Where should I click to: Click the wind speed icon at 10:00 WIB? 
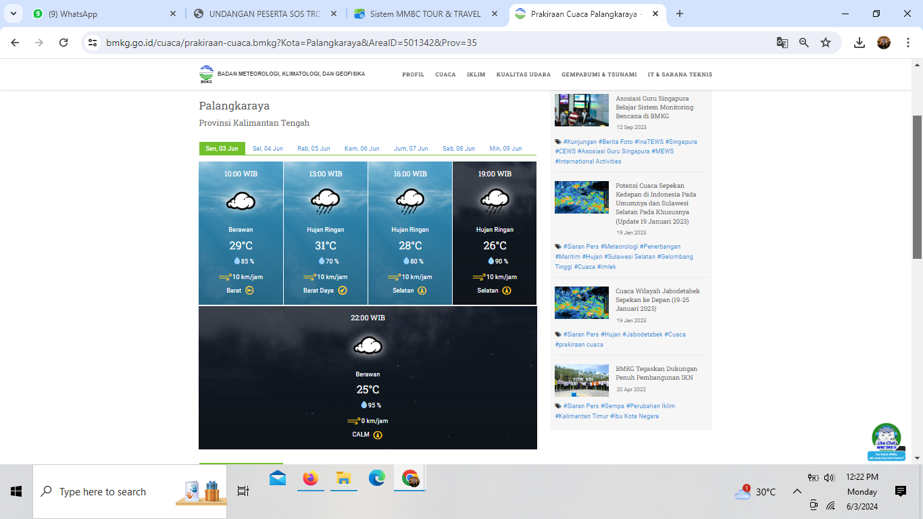(x=225, y=277)
